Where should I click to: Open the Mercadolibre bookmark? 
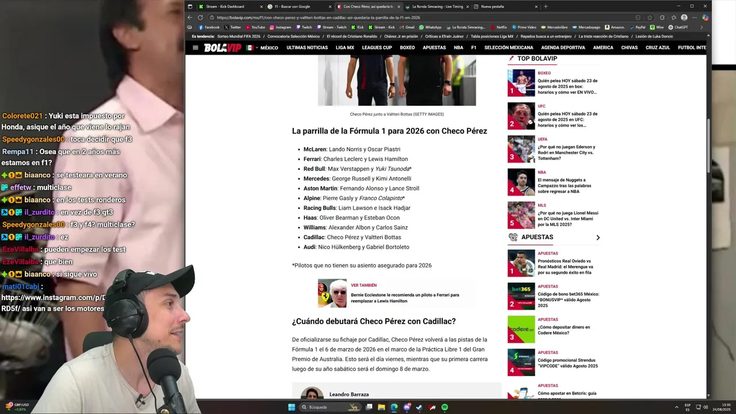[x=555, y=27]
